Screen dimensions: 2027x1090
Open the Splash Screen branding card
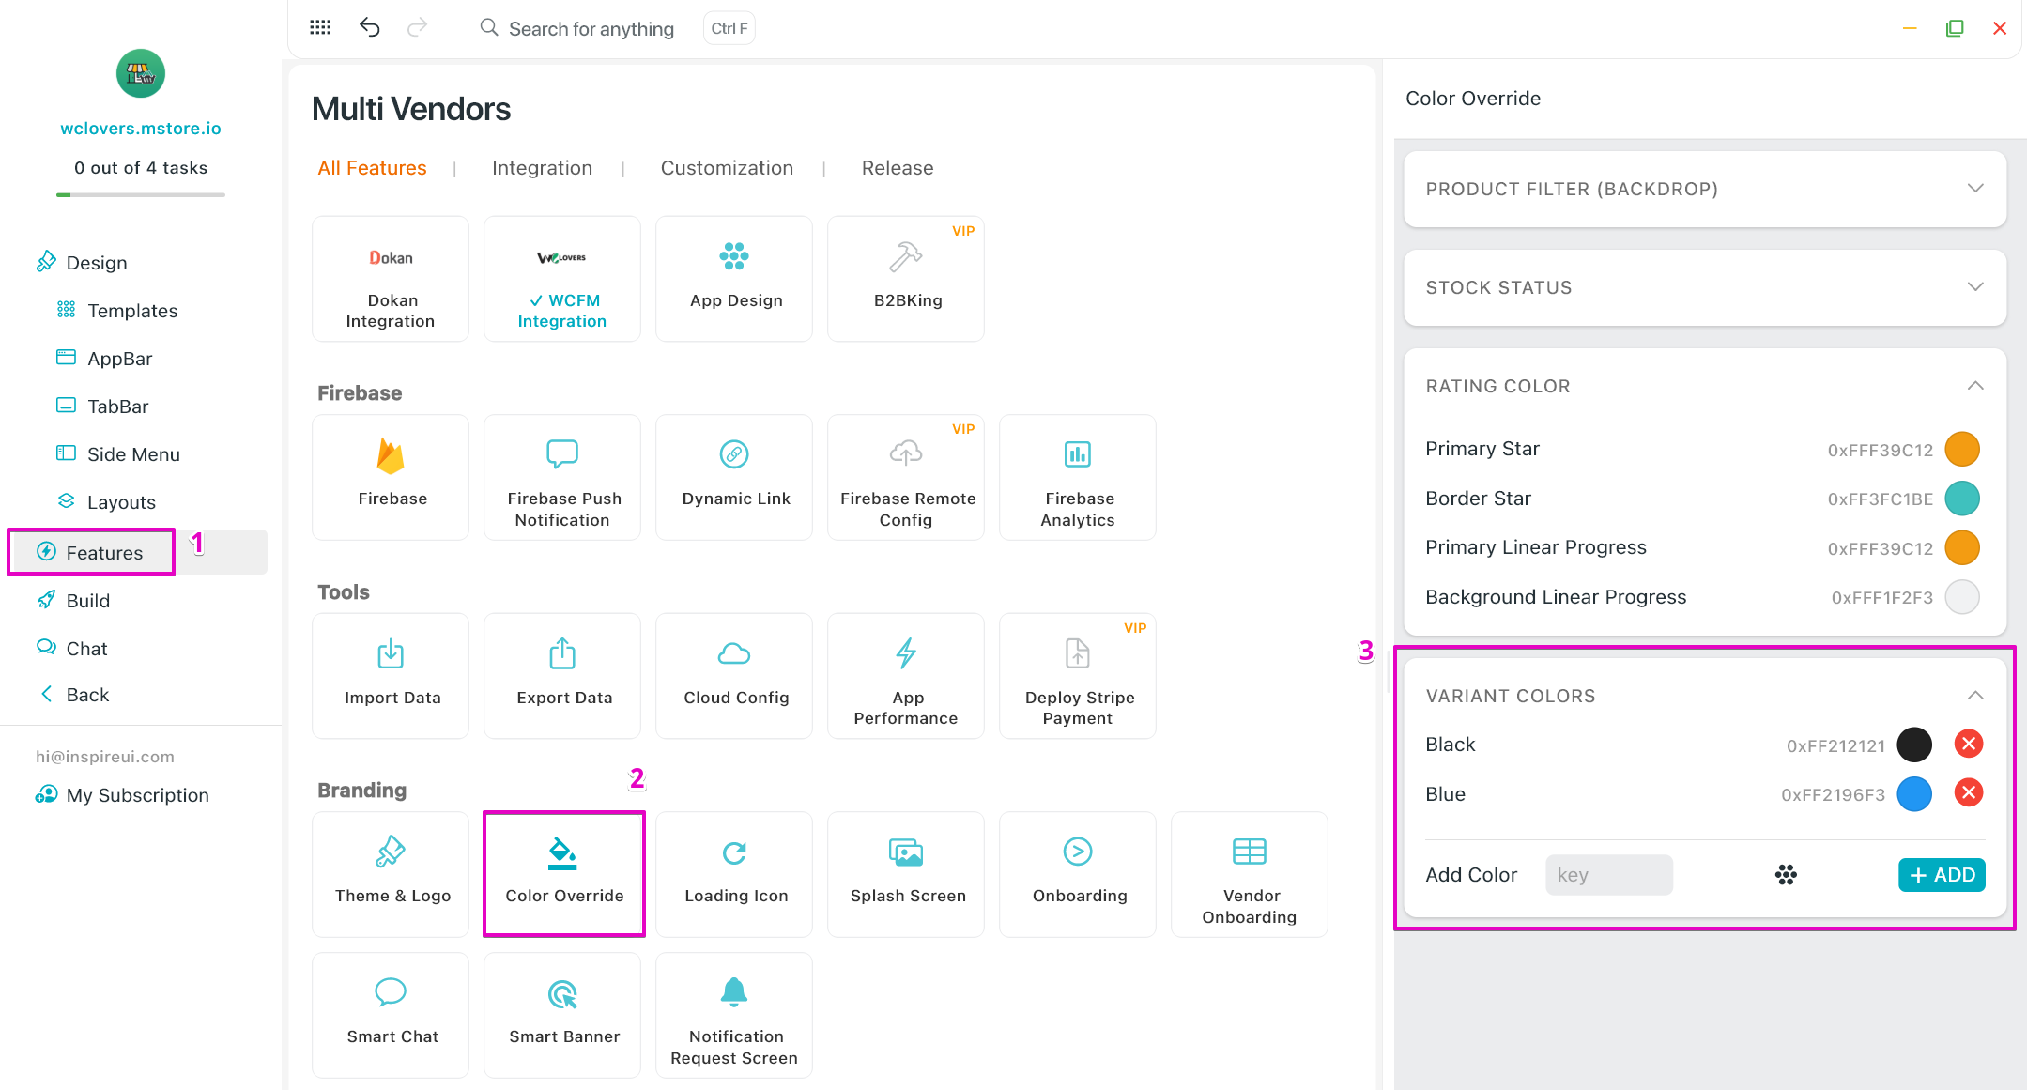(x=906, y=873)
